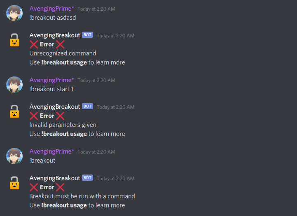The image size is (297, 216).
Task: Click the bold '!breakout usage' text in the last message
Action: click(64, 205)
